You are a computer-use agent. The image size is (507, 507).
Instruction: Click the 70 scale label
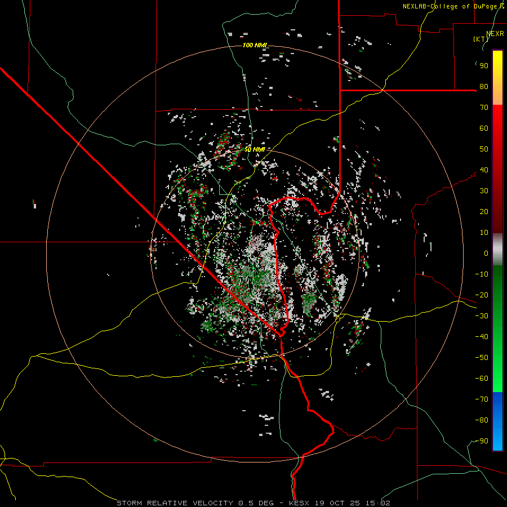coord(484,108)
